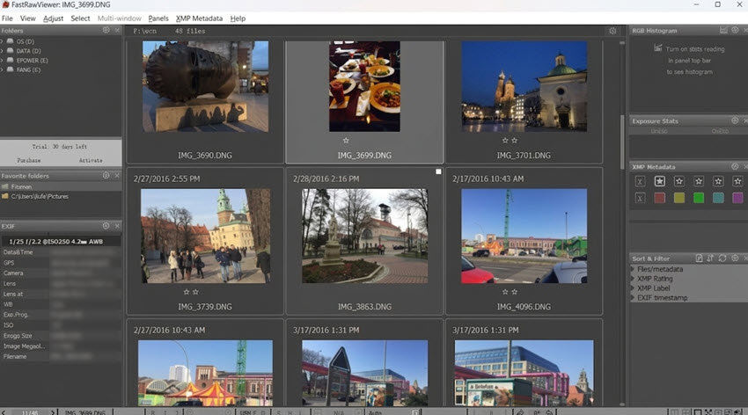This screenshot has height=415, width=748.
Task: Open the File menu
Action: coord(7,18)
